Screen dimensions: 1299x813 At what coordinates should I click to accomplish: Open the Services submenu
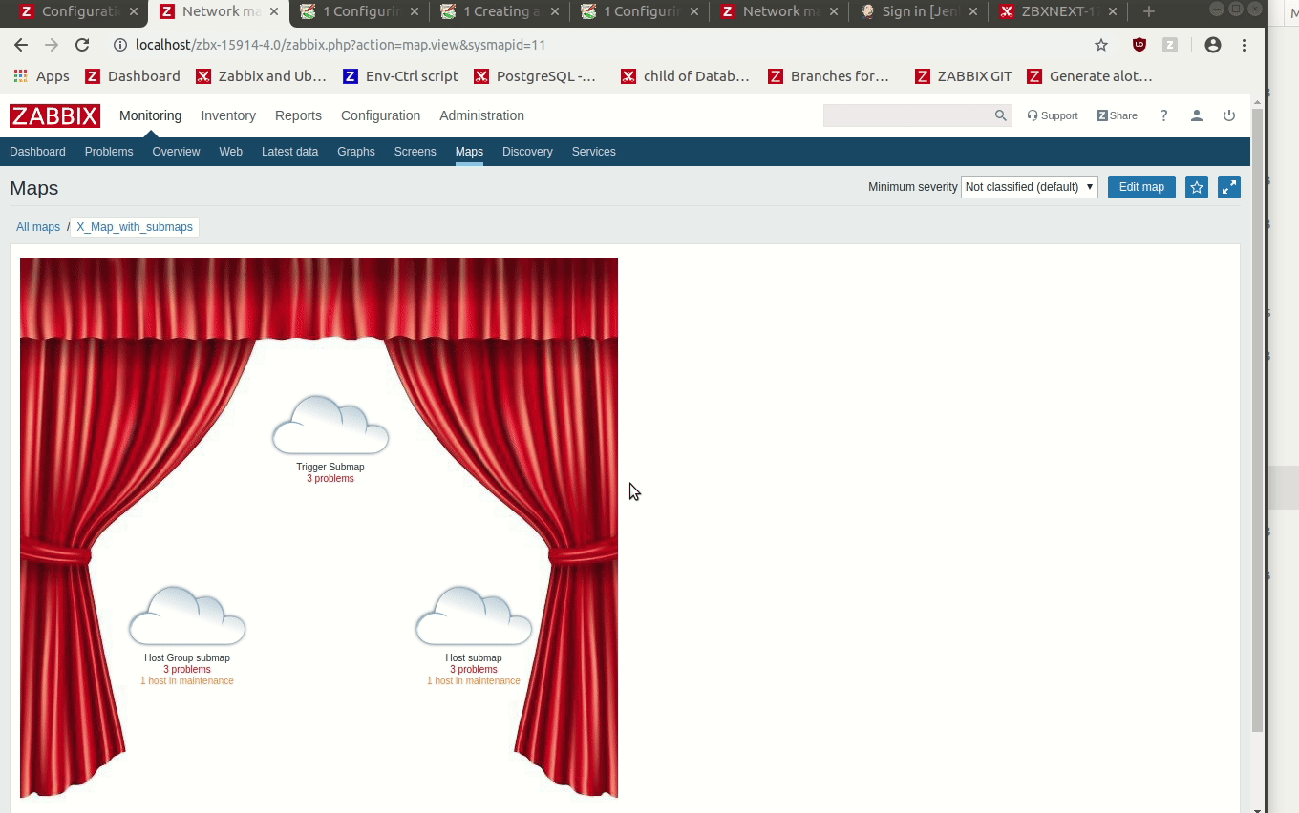coord(593,152)
